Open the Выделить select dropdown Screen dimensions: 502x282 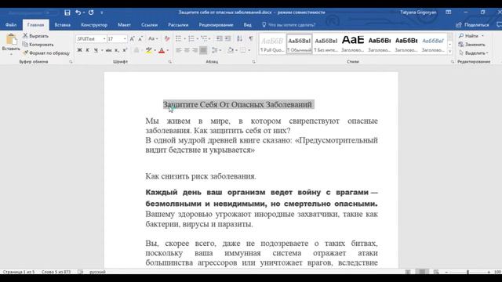pos(473,53)
